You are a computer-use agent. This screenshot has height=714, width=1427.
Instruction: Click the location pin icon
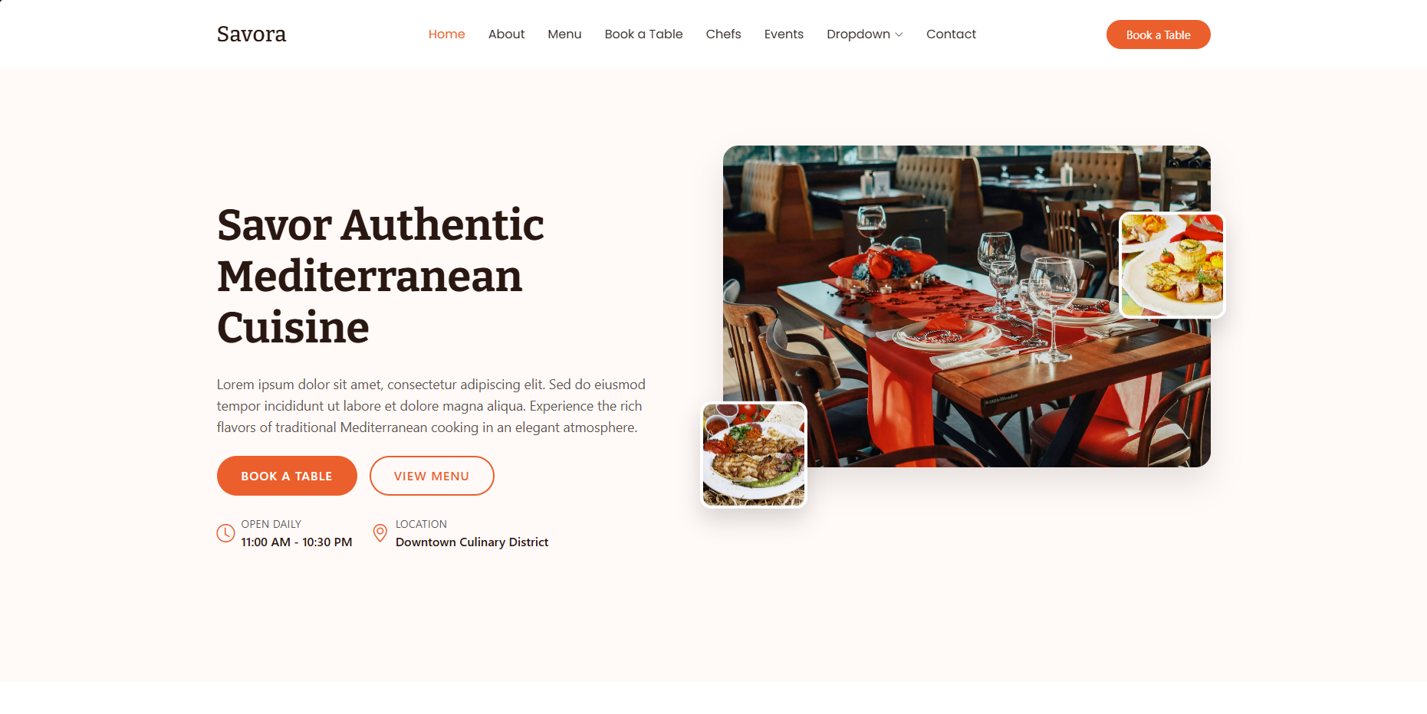[380, 533]
